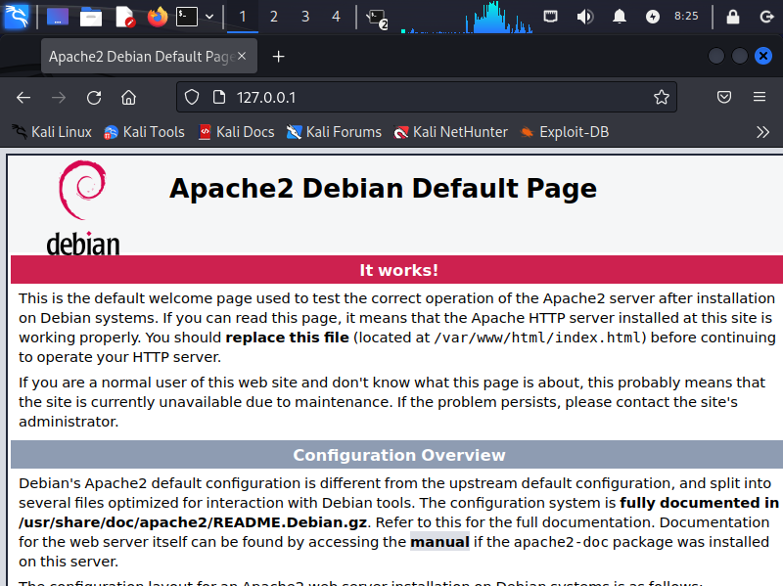Open the Exploit-DB bookmark
Image resolution: width=783 pixels, height=586 pixels.
pyautogui.click(x=565, y=132)
